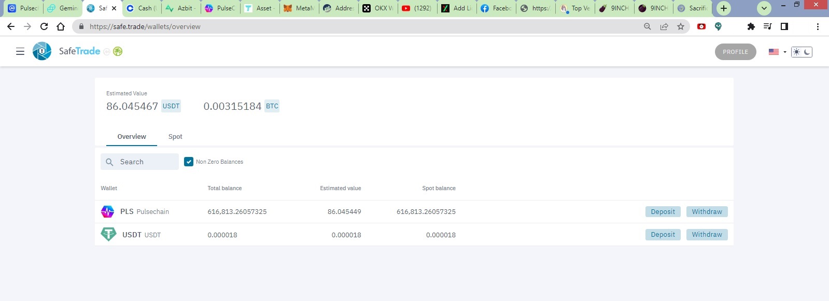
Task: Toggle the Non Zero Balances checkbox
Action: pyautogui.click(x=189, y=162)
